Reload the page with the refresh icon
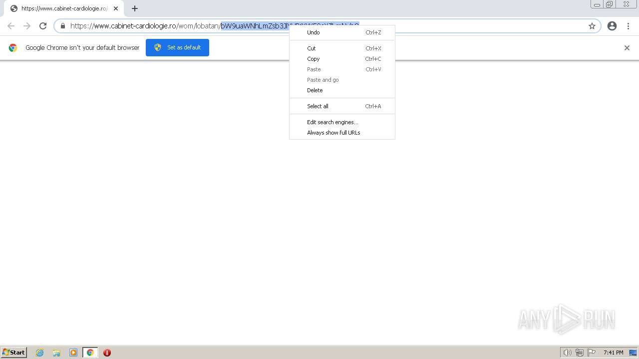 pos(43,26)
